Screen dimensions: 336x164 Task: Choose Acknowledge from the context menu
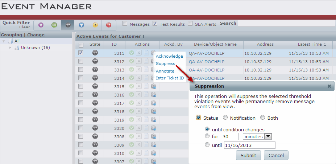coord(169,56)
